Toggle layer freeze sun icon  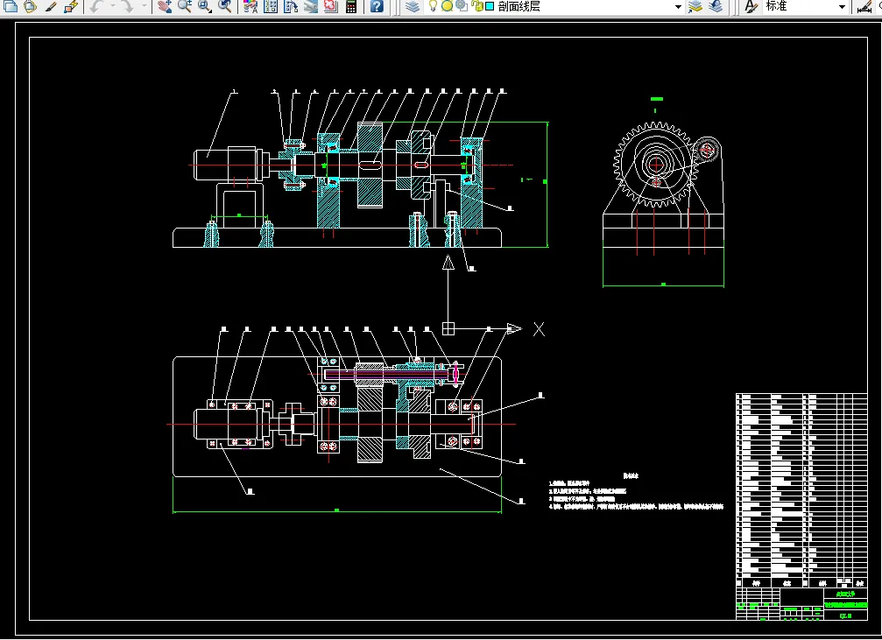[447, 6]
